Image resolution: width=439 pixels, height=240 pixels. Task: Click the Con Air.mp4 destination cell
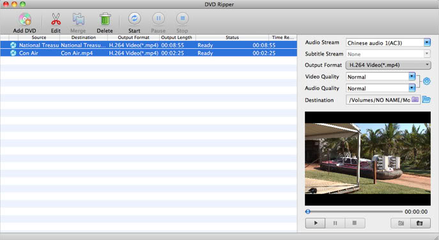click(77, 53)
